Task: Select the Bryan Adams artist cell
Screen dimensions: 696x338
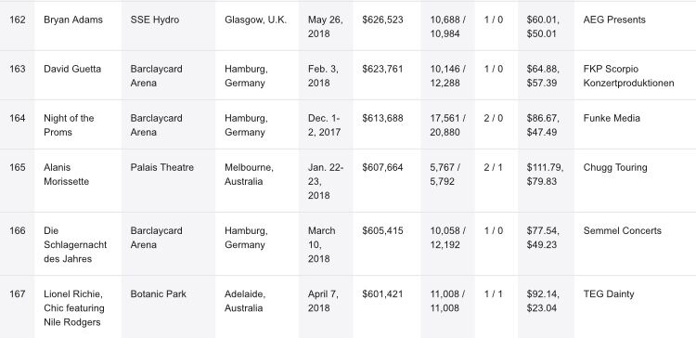Action: click(73, 19)
